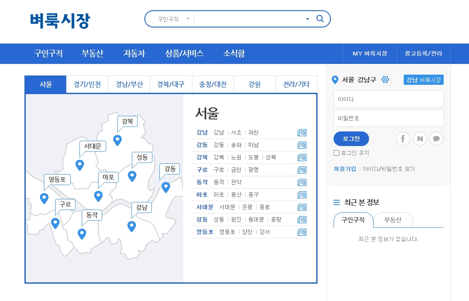This screenshot has height=301, width=469.
Task: Log in with Naver icon
Action: pos(420,139)
